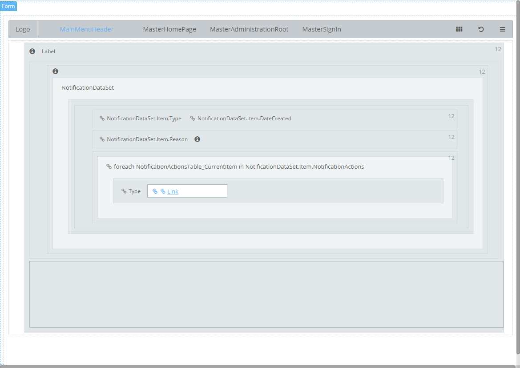Click the grid apps icon in header

point(459,29)
